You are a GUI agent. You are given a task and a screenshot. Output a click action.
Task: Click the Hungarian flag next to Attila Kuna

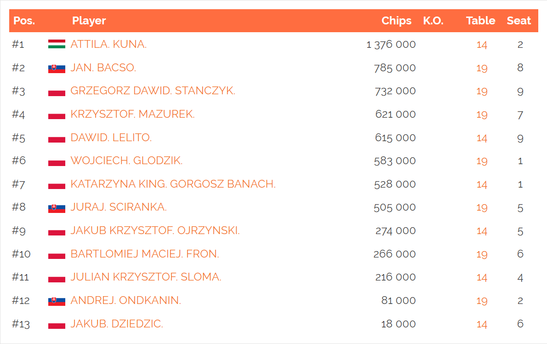[x=57, y=44]
